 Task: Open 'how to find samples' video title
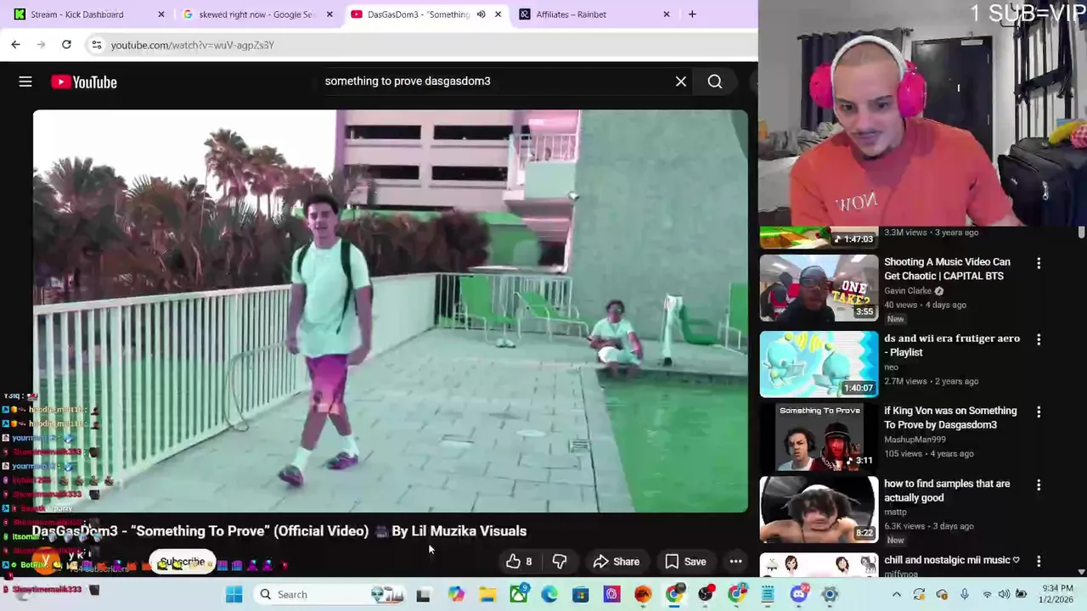pos(947,490)
